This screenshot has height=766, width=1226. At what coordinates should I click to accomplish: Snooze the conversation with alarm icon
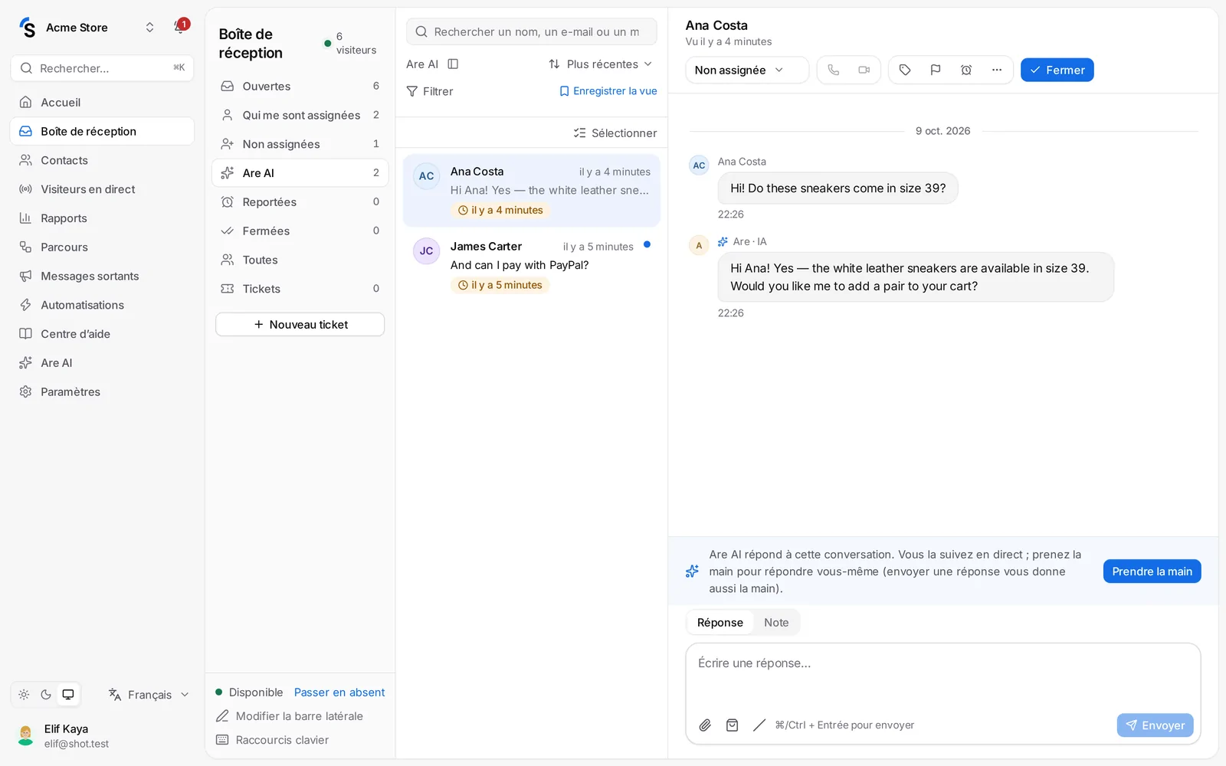point(966,70)
